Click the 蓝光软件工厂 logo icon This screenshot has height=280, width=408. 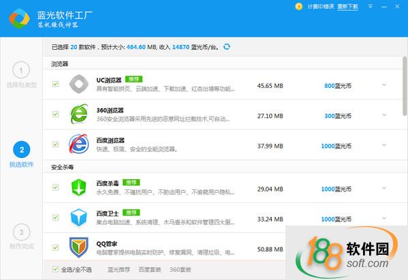(x=19, y=19)
